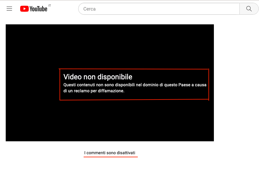Open the hamburger guide menu

point(9,9)
